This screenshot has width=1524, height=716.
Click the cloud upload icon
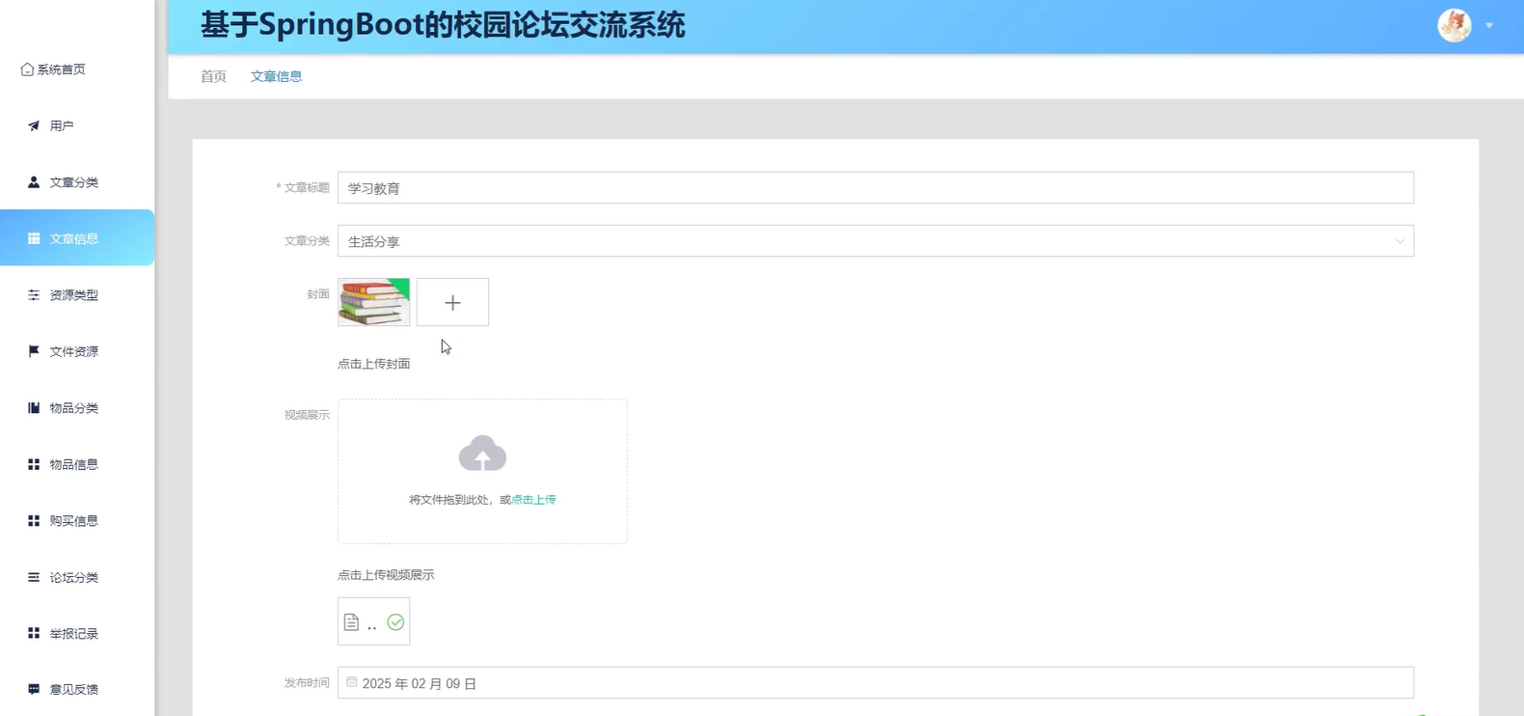tap(482, 454)
